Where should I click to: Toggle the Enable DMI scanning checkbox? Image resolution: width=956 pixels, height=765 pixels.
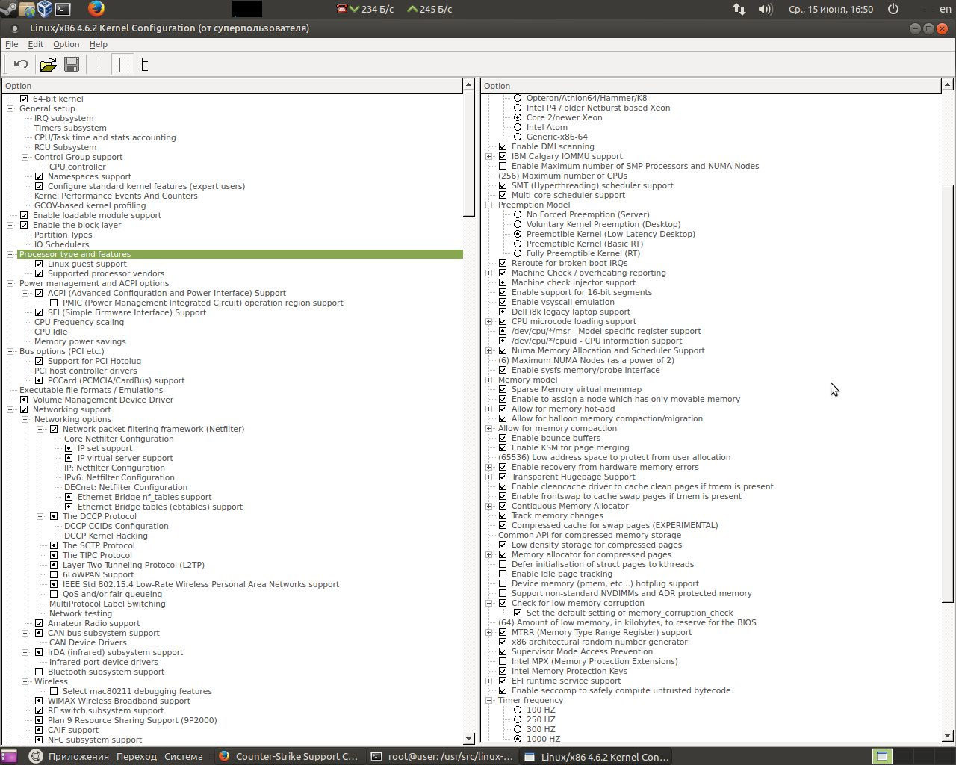503,146
